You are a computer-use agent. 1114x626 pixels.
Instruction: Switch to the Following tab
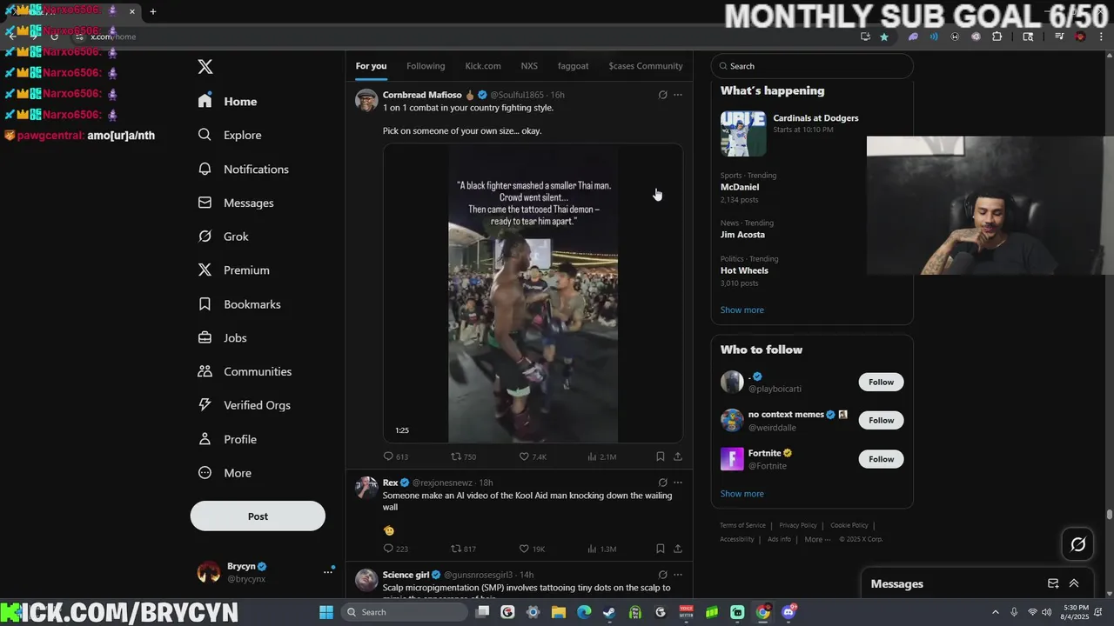click(x=426, y=66)
